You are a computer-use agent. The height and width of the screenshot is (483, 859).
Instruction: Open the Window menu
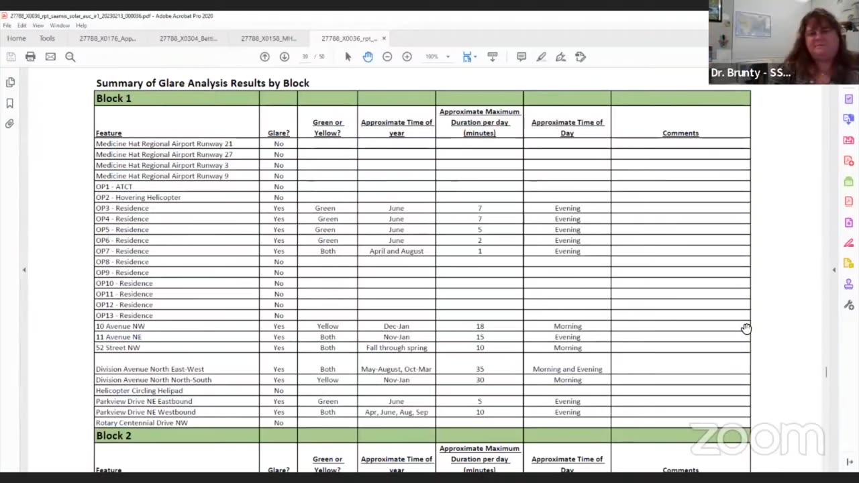60,25
